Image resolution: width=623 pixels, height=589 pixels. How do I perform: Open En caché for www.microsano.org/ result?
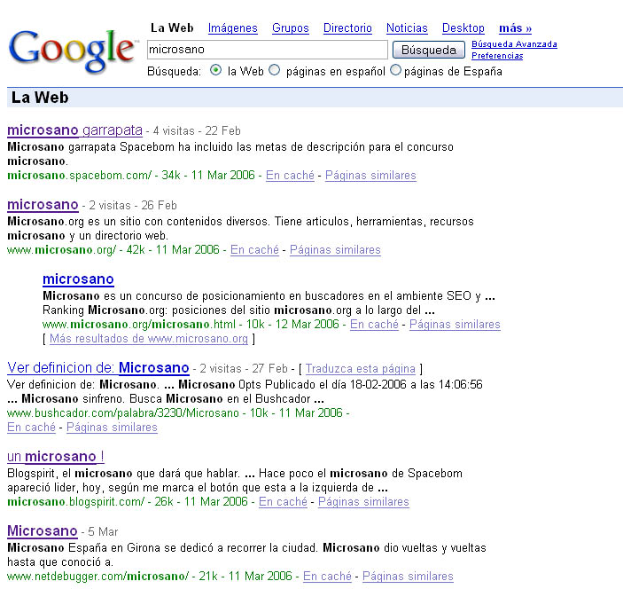[254, 250]
